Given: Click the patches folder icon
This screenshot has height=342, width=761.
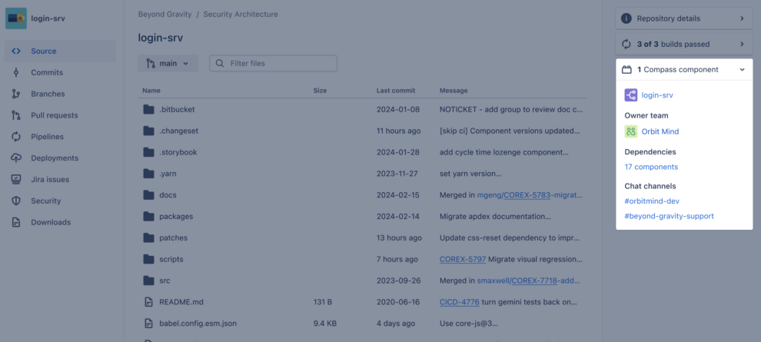Looking at the screenshot, I should click(148, 237).
